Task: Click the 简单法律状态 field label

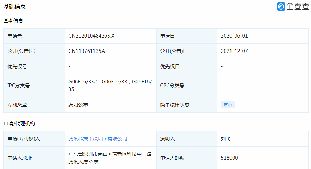Action: point(175,105)
